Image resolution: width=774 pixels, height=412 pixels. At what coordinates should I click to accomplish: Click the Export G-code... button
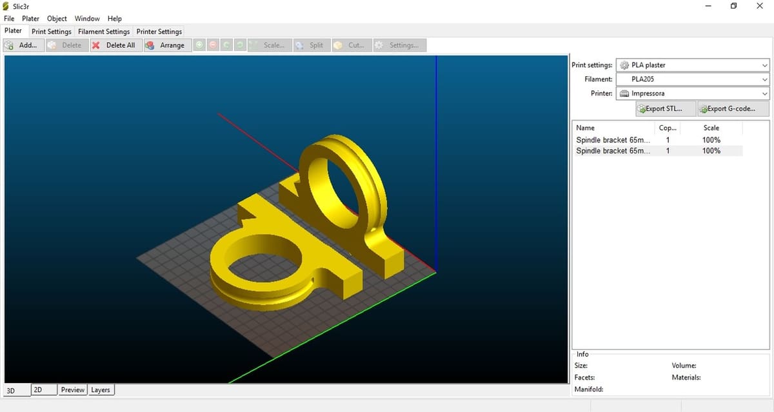734,109
